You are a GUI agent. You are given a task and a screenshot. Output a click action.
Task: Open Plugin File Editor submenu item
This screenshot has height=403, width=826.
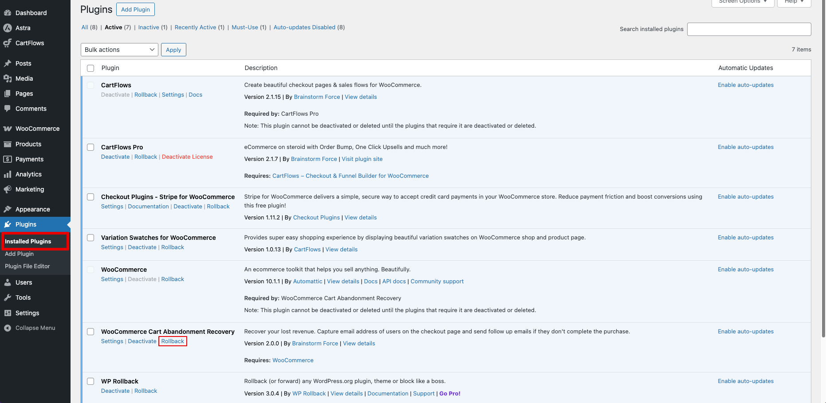(x=27, y=266)
